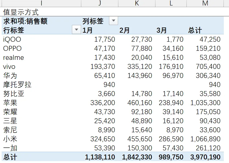Click 荣耀 February value 92,180
This screenshot has height=163, width=229.
point(142,112)
